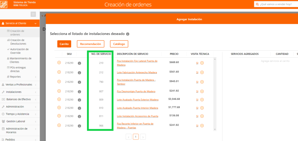Add service 809 using left plus icon

pos(59,99)
